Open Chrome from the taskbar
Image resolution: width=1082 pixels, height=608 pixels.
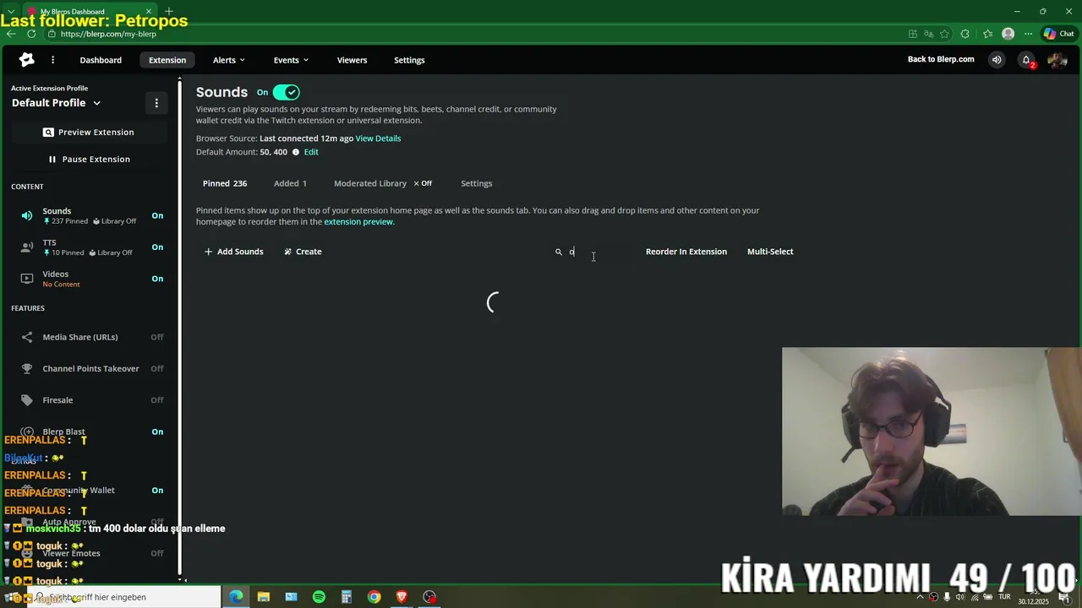coord(374,597)
